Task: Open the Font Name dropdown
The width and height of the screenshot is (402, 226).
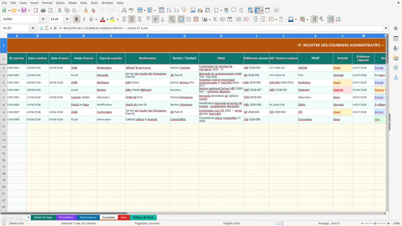Action: (x=43, y=19)
